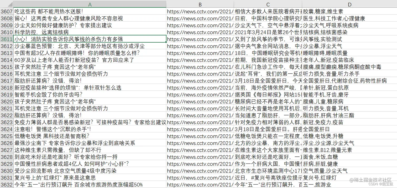
Task: Click the news.cctv.com URL in row 3607
Action: click(x=200, y=12)
